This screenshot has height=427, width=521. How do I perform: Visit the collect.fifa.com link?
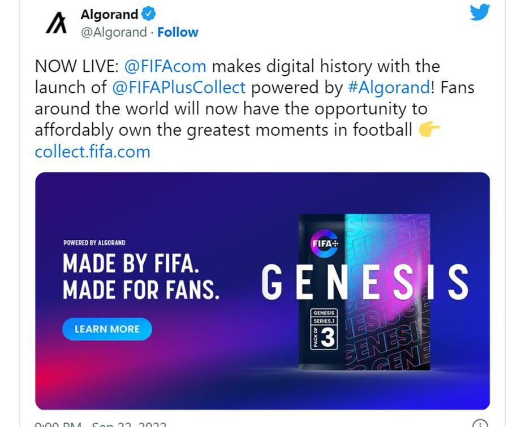pyautogui.click(x=92, y=152)
